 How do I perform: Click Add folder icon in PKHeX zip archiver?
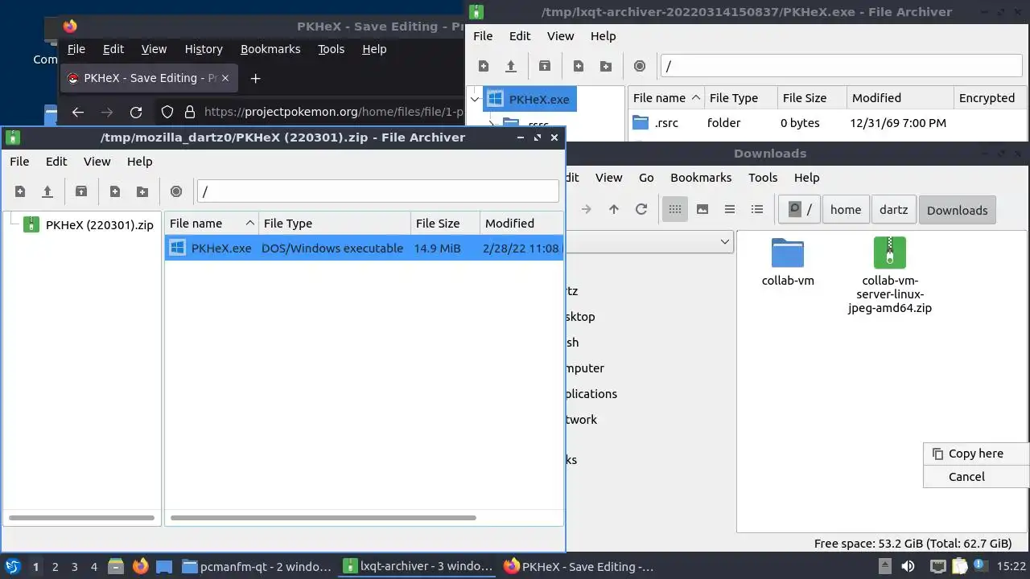[x=142, y=191]
